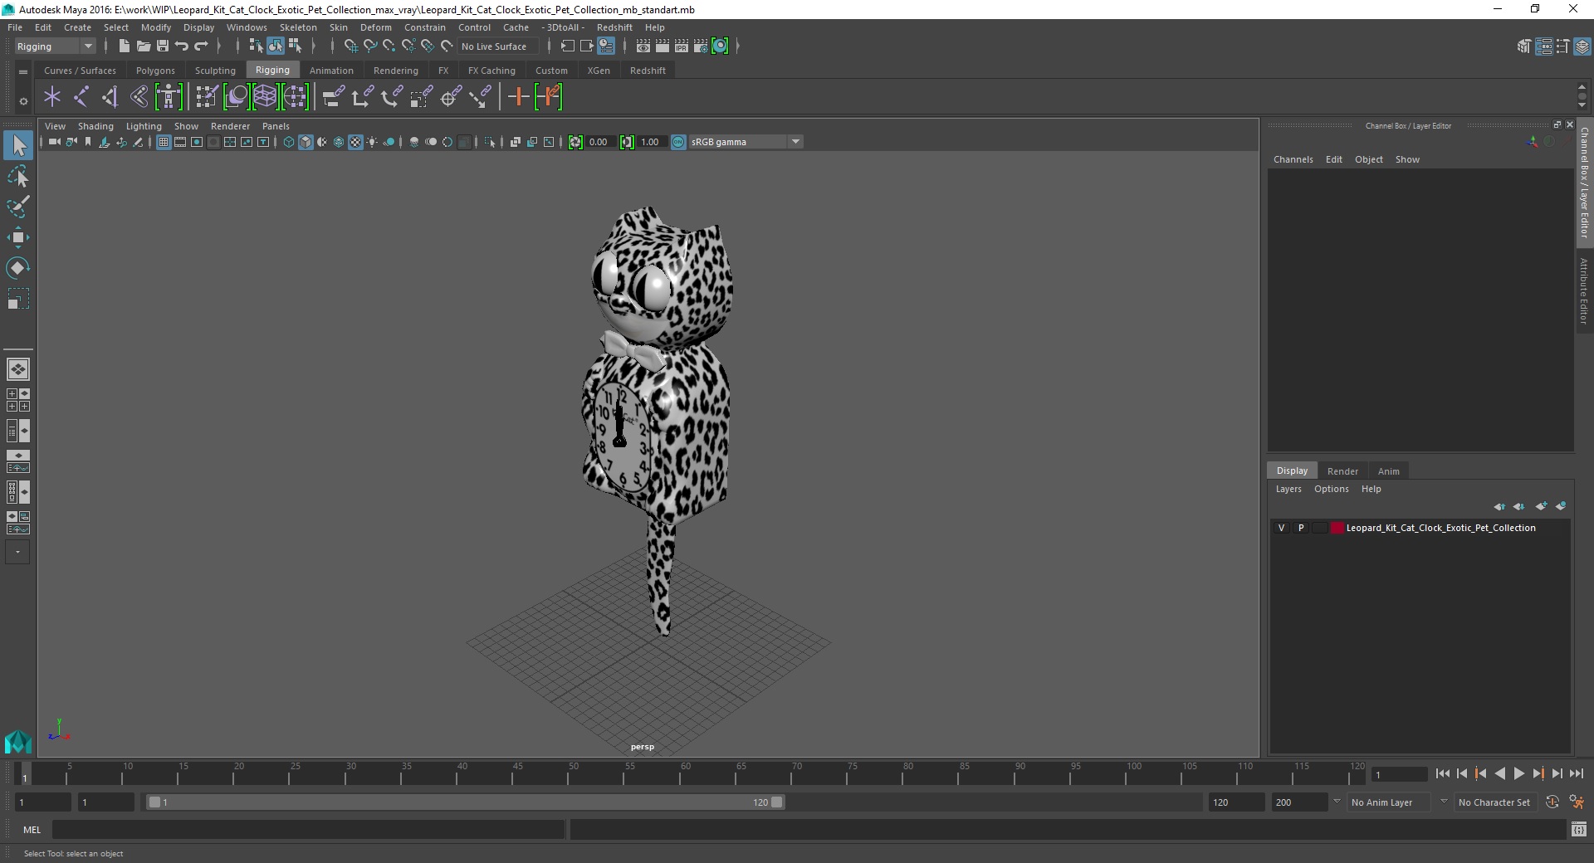Open the shelf options gear menu
The width and height of the screenshot is (1594, 863).
click(23, 101)
